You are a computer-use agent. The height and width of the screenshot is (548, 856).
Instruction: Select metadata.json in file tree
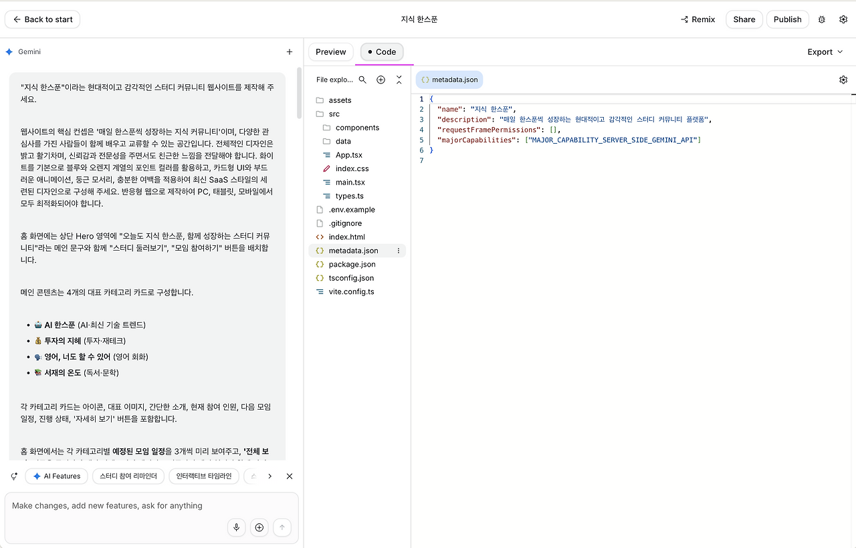pos(353,251)
